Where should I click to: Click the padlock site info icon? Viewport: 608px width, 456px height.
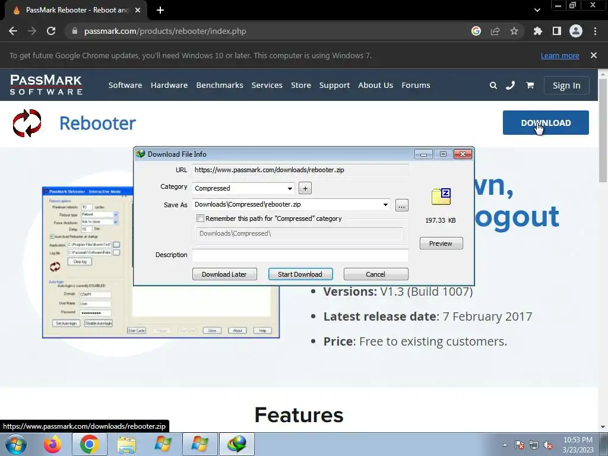point(74,31)
